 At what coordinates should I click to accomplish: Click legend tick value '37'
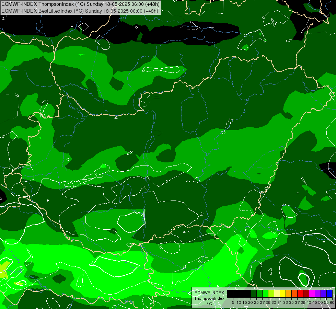pos(298,302)
